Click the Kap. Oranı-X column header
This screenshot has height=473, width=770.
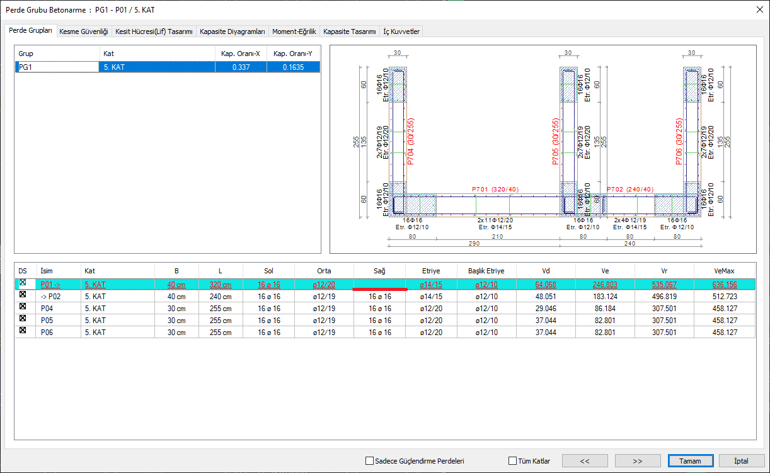(241, 54)
